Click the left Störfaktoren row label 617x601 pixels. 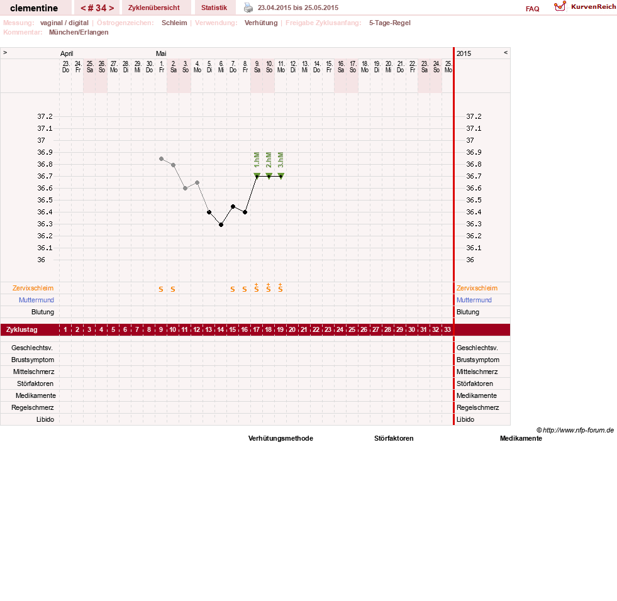[x=35, y=383]
